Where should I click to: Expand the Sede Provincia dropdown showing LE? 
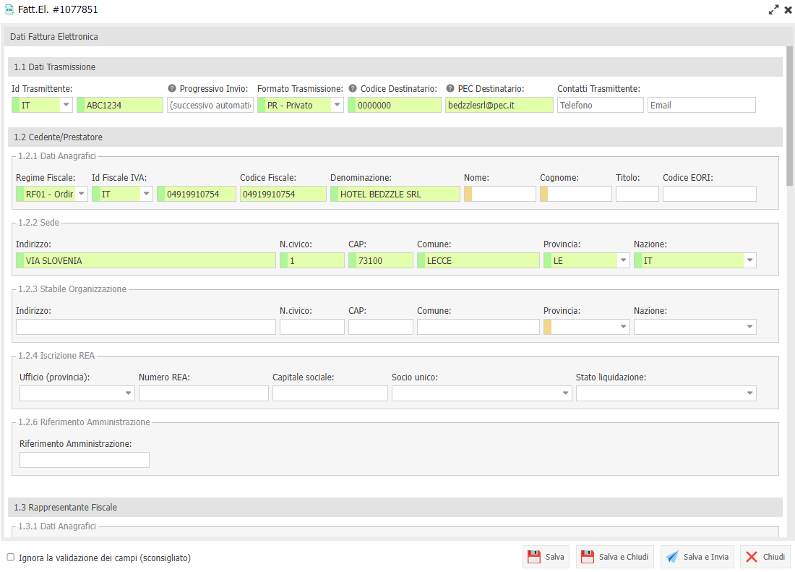pyautogui.click(x=623, y=260)
